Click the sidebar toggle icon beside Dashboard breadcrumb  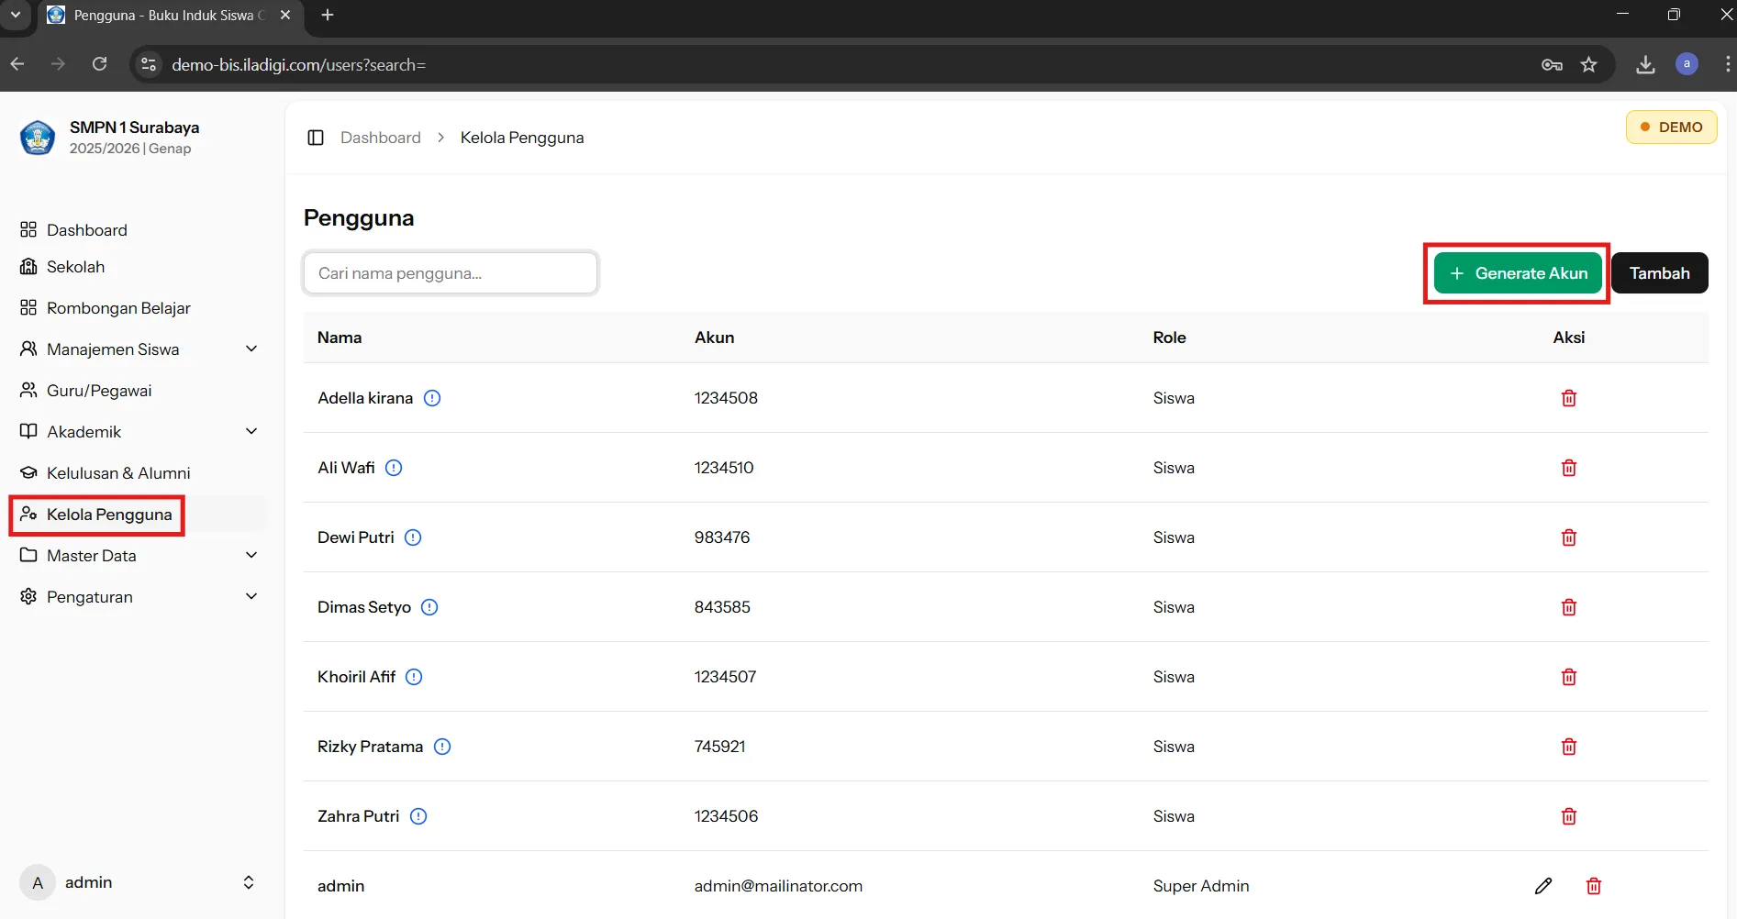316,138
